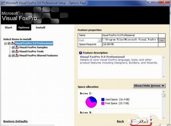Click the setup window title bar icon

[3, 3]
